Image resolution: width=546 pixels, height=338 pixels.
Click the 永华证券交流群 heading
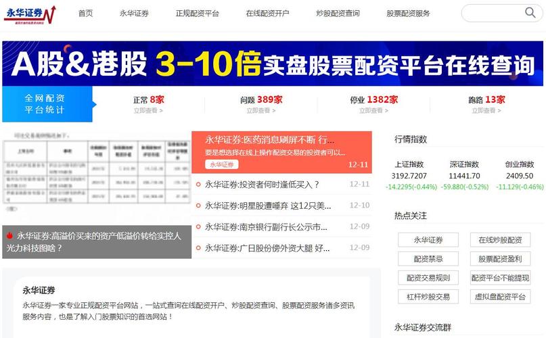click(x=423, y=327)
